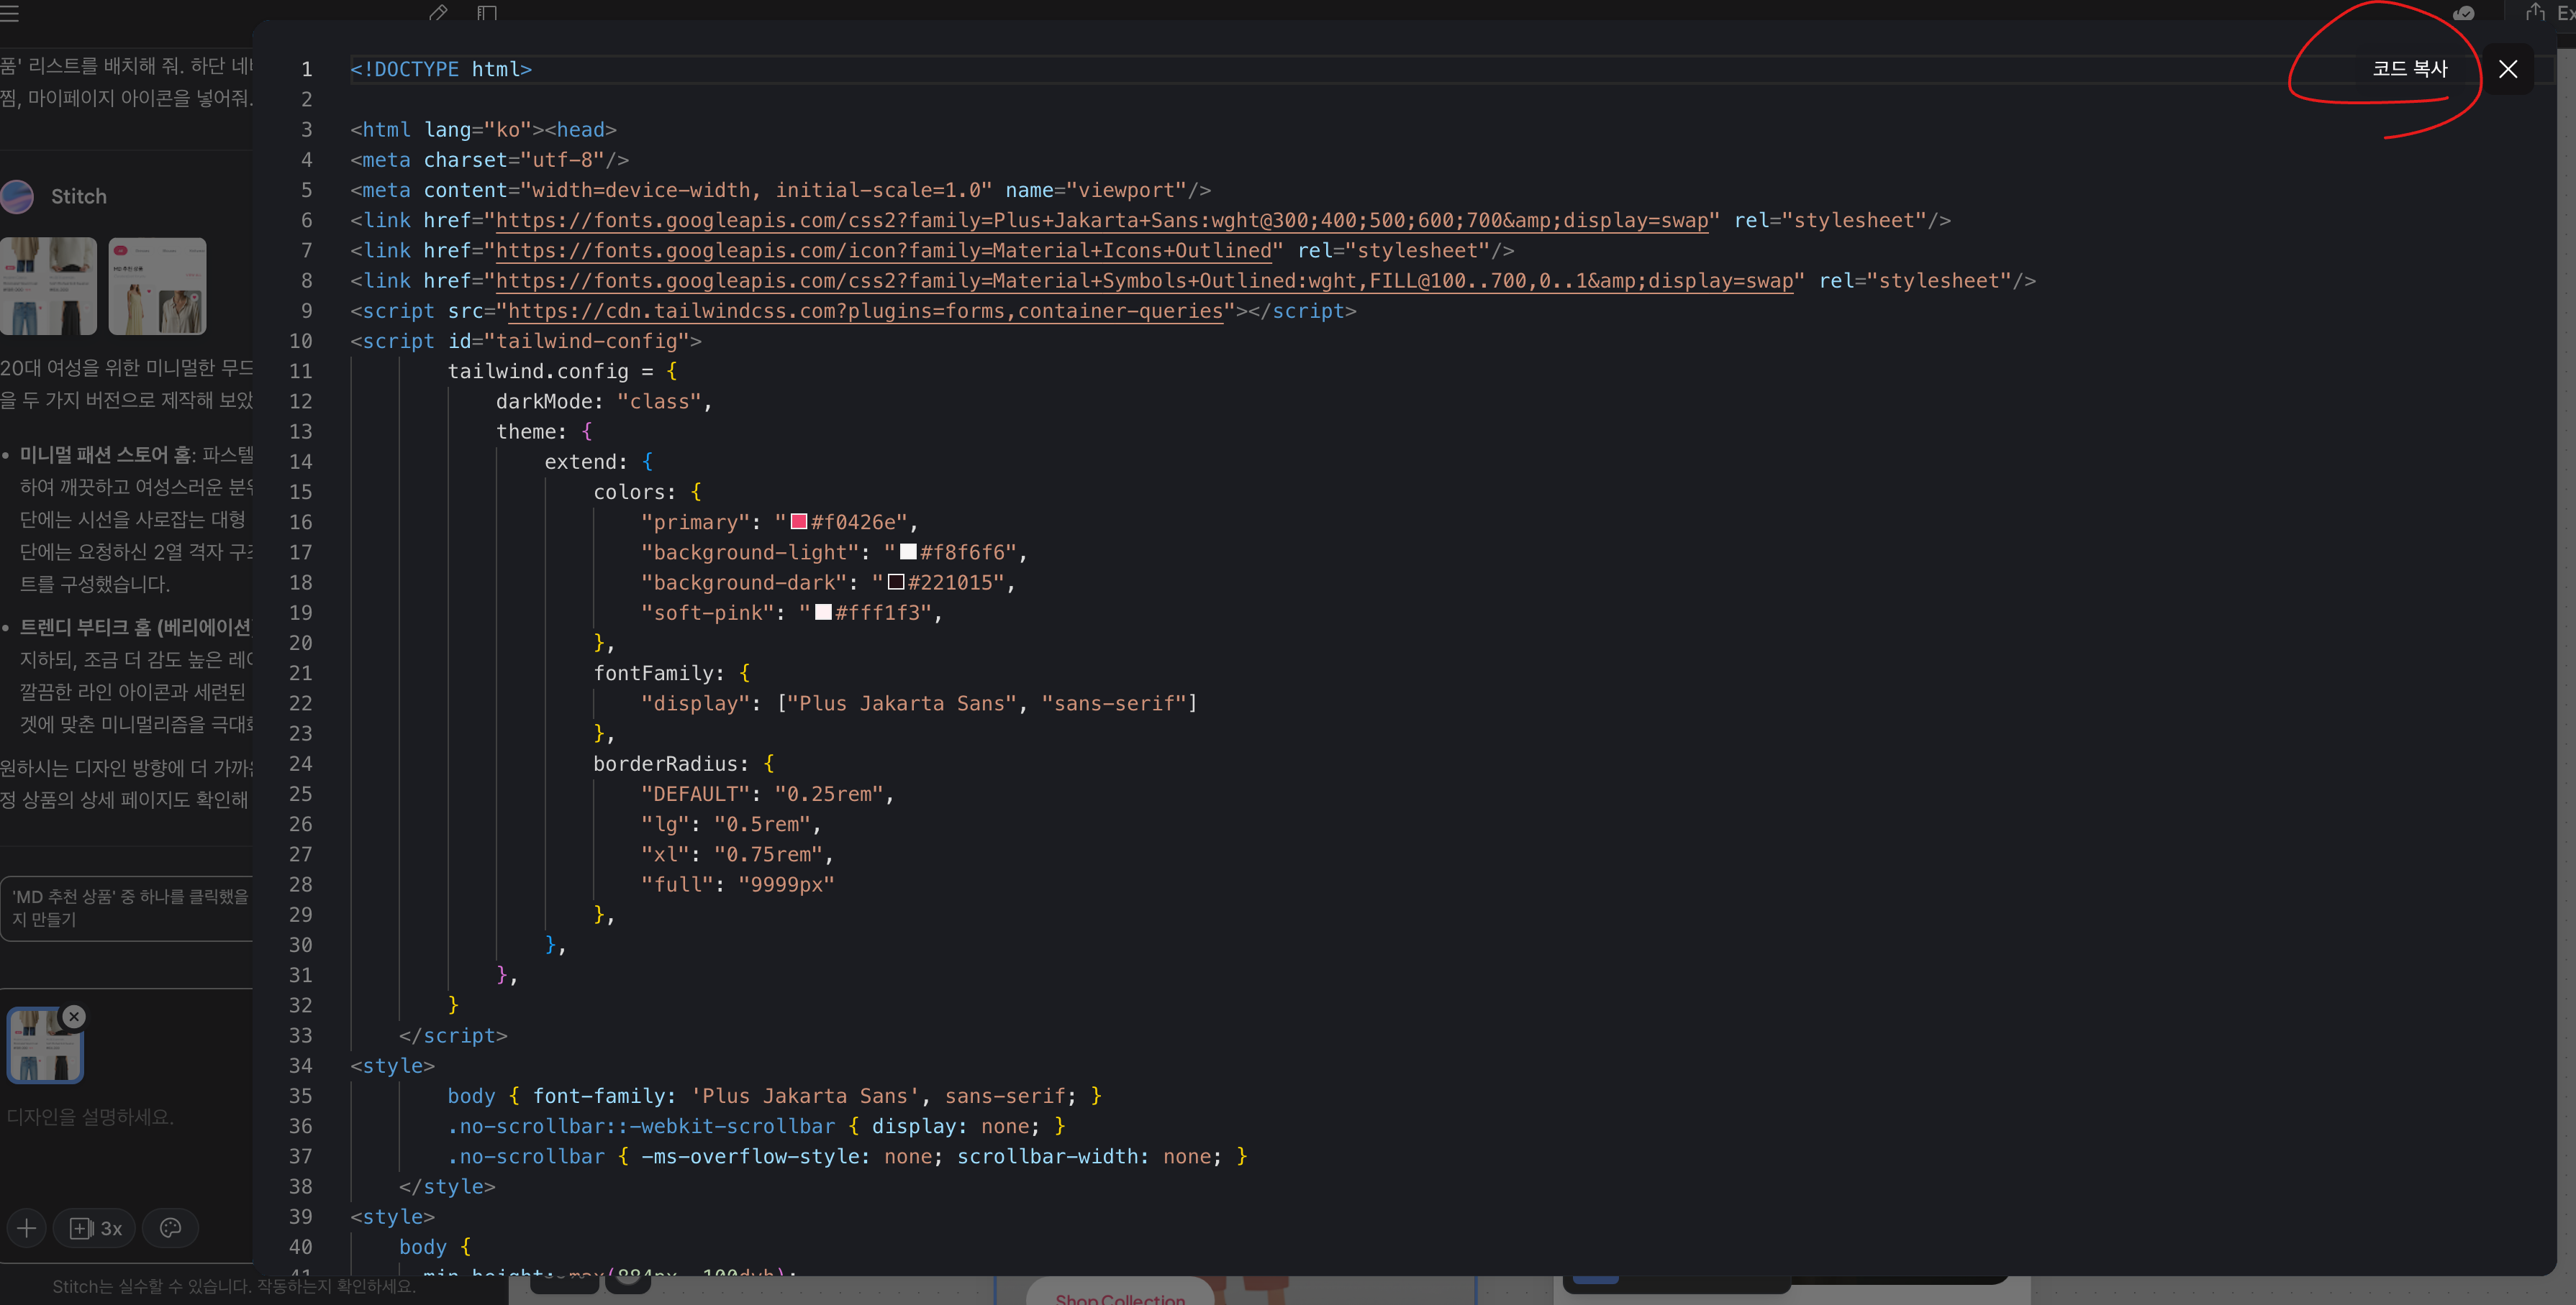The image size is (2576, 1305).
Task: Open the hamburger menu
Action: coord(10,13)
